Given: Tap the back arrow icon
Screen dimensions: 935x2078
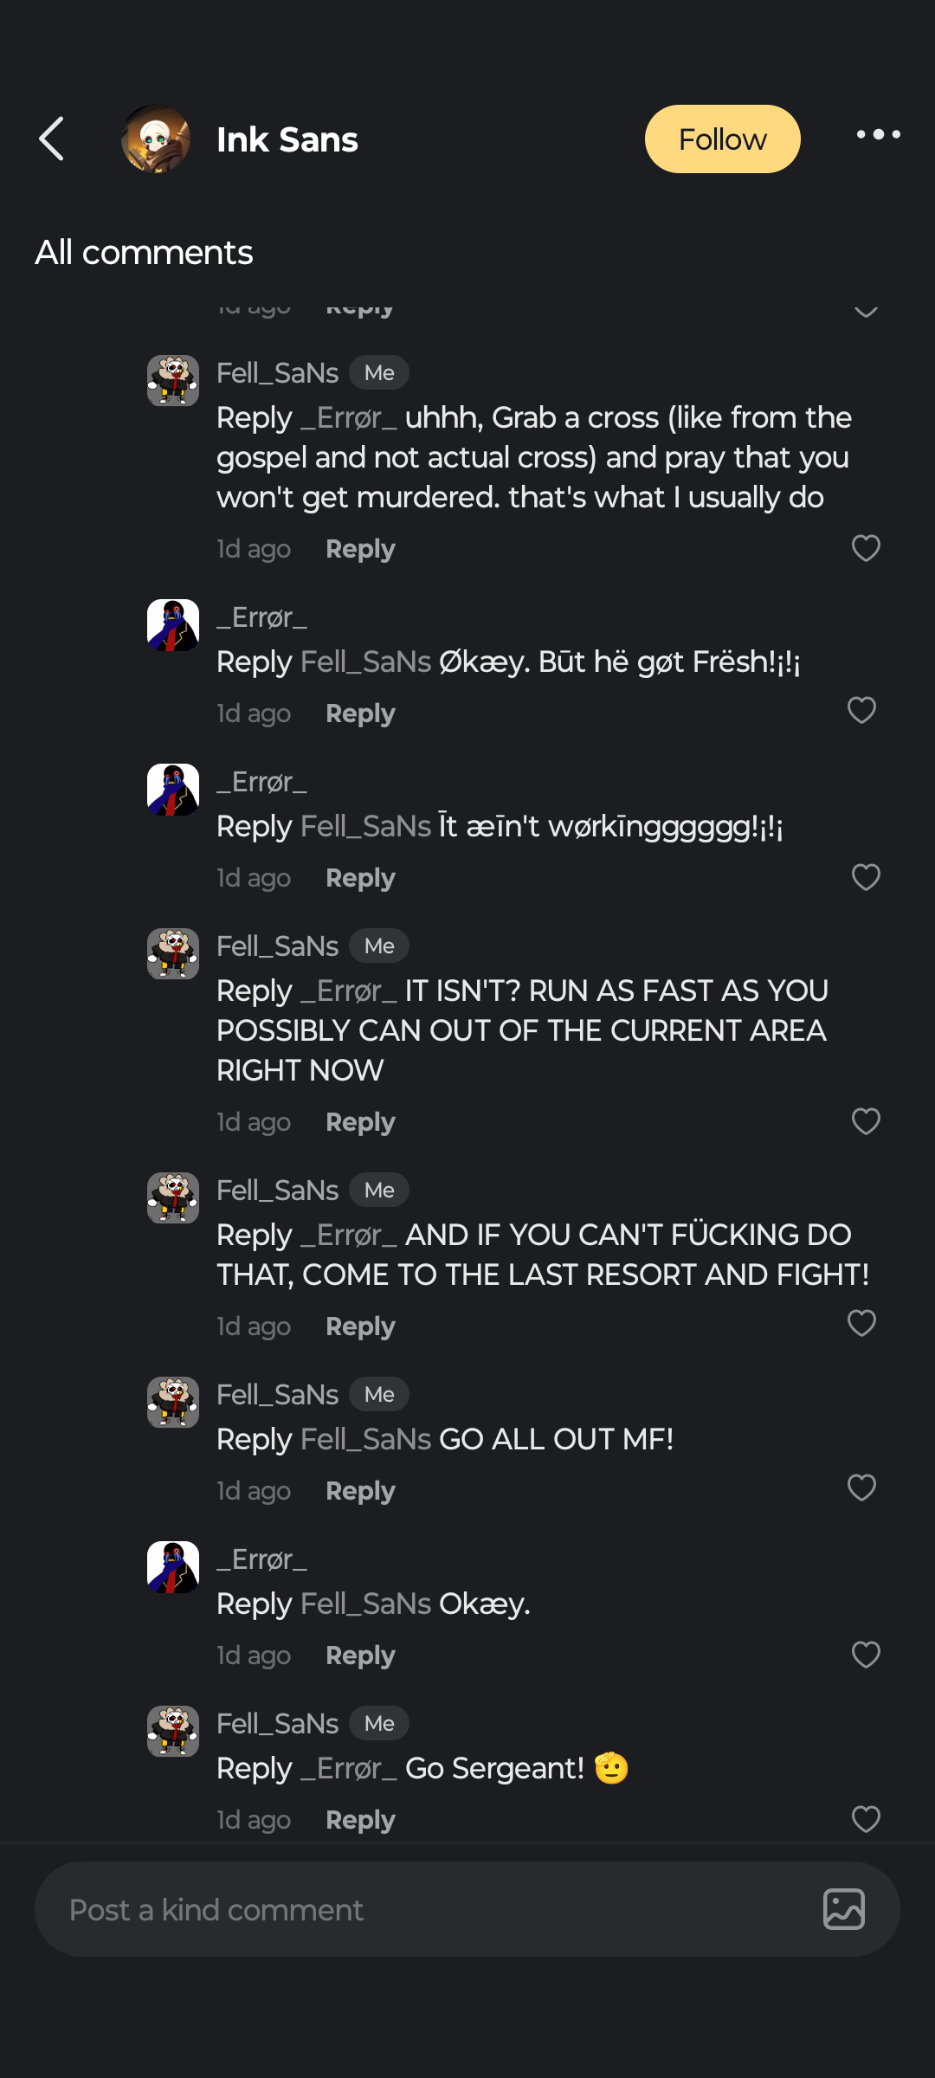Looking at the screenshot, I should point(52,139).
